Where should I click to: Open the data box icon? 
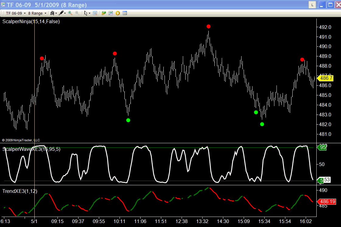tap(95, 13)
